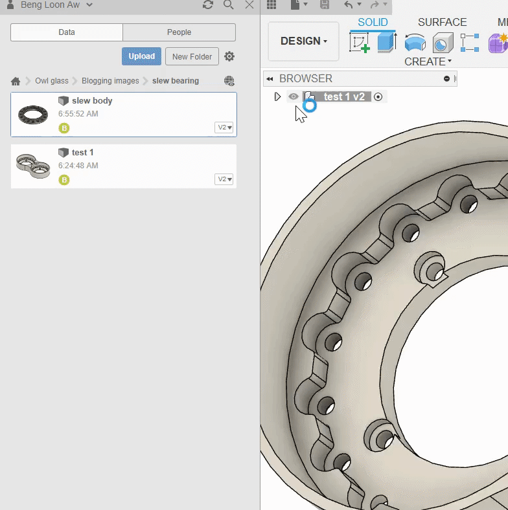
Task: Switch to the Data tab
Action: tap(67, 32)
